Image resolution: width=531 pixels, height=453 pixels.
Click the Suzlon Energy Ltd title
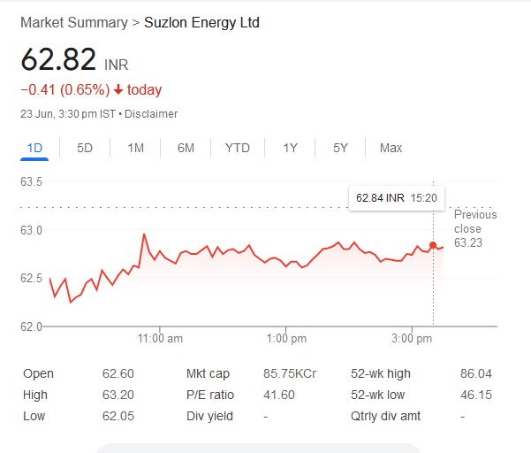coord(201,22)
